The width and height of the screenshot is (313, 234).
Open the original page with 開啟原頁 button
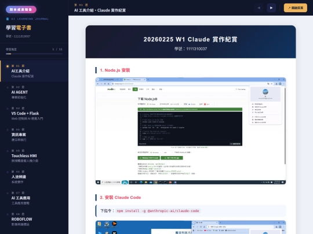click(x=296, y=8)
